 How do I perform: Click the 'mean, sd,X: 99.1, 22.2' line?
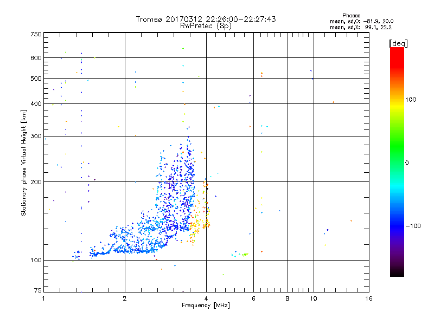[x=361, y=27]
